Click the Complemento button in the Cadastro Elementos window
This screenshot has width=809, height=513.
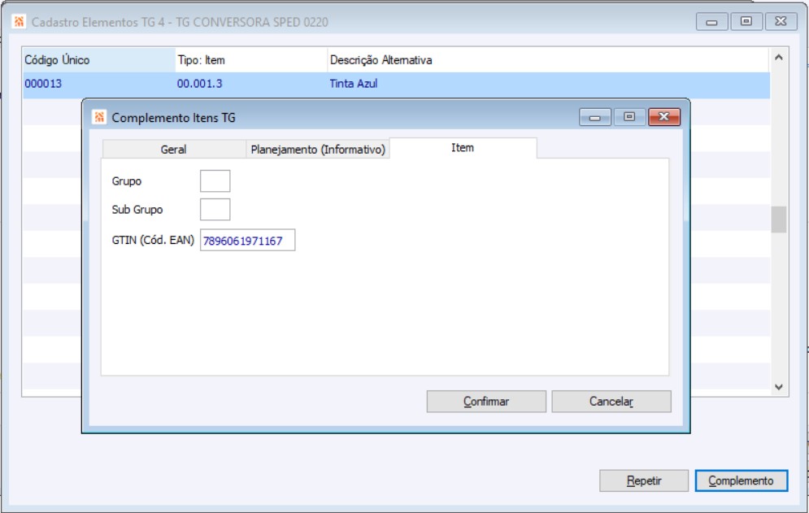coord(741,480)
